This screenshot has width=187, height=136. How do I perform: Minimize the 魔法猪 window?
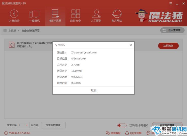coord(177,4)
